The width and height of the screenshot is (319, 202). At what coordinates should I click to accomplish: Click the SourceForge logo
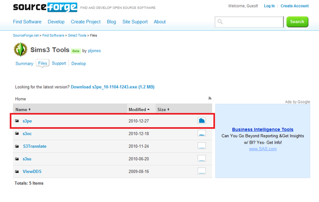tap(45, 7)
